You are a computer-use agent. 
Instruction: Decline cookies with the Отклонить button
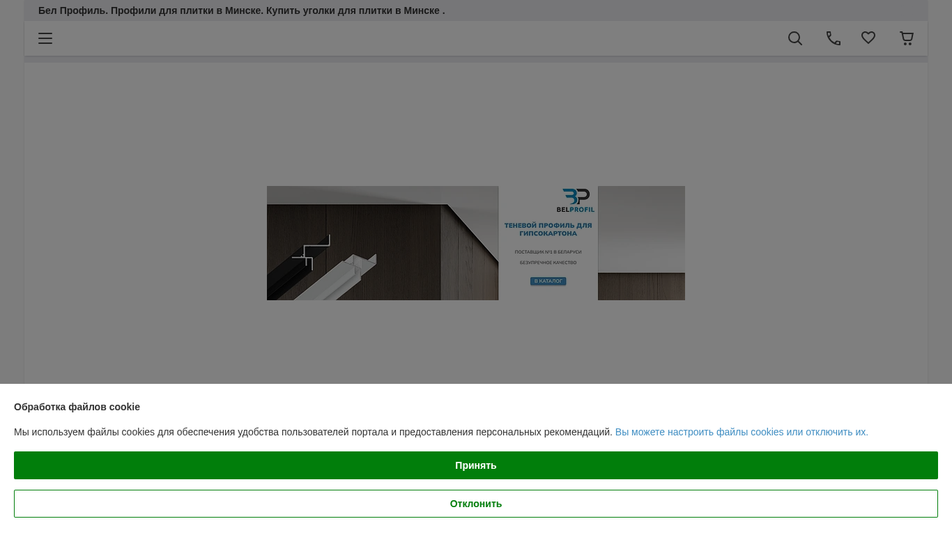(x=476, y=504)
